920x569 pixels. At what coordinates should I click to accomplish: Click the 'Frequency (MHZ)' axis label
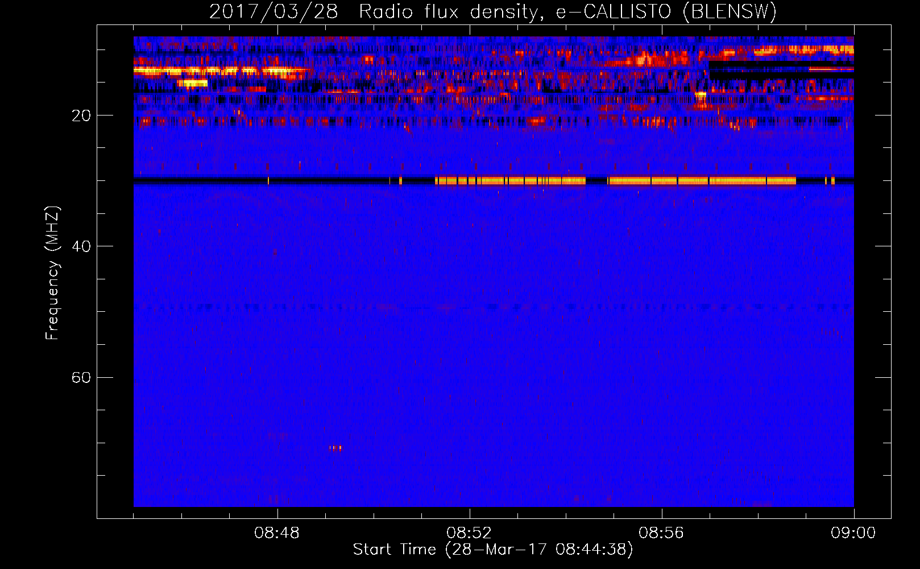point(52,273)
